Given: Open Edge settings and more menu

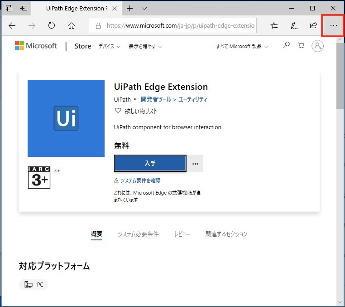Looking at the screenshot, I should pos(333,26).
